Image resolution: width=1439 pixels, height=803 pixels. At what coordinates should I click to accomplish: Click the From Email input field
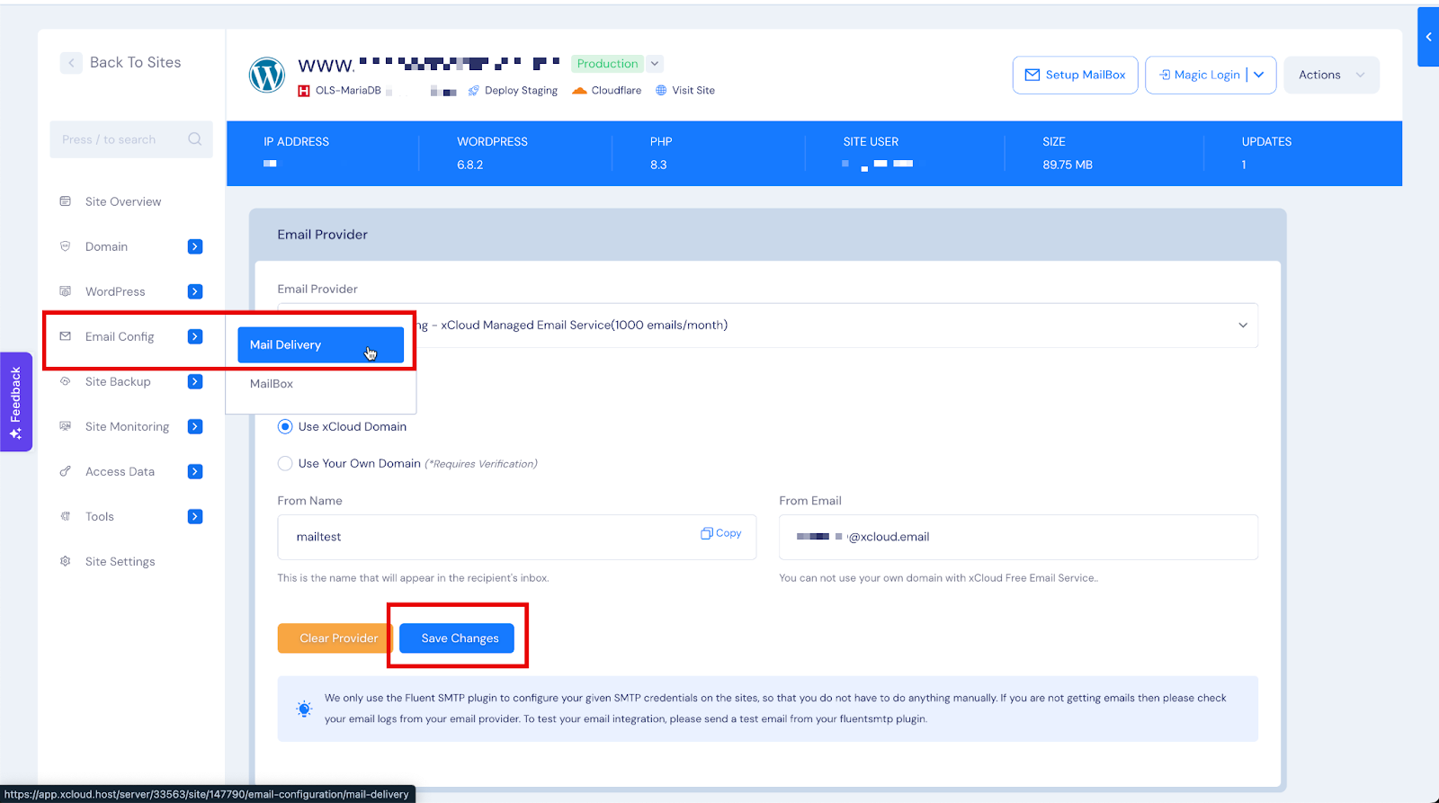pos(1018,537)
